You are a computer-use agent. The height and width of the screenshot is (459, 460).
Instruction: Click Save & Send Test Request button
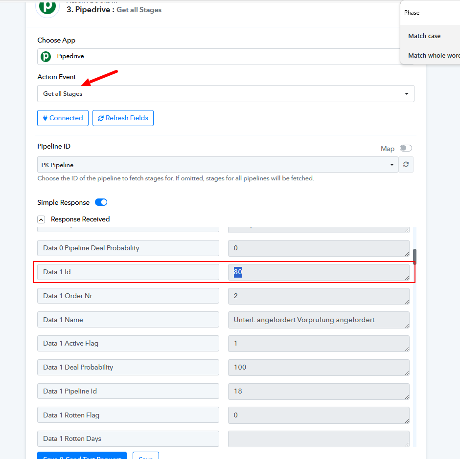(82, 456)
